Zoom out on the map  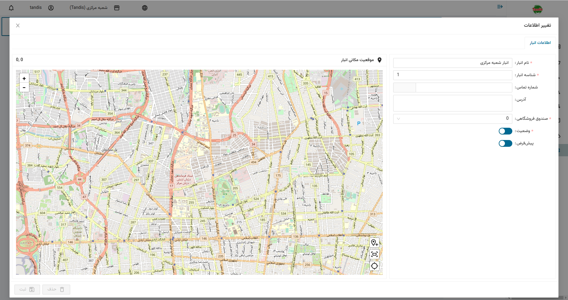[x=24, y=88]
